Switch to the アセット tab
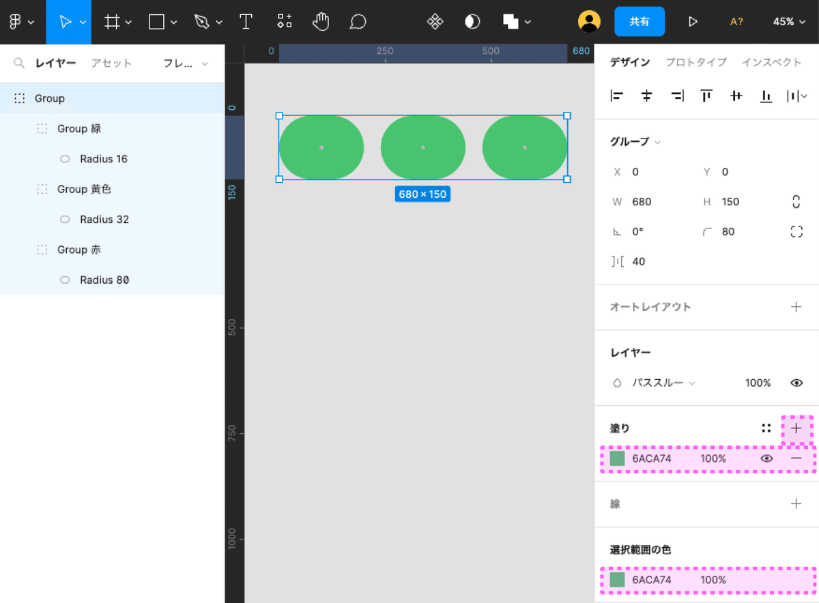The height and width of the screenshot is (603, 819). pyautogui.click(x=111, y=63)
